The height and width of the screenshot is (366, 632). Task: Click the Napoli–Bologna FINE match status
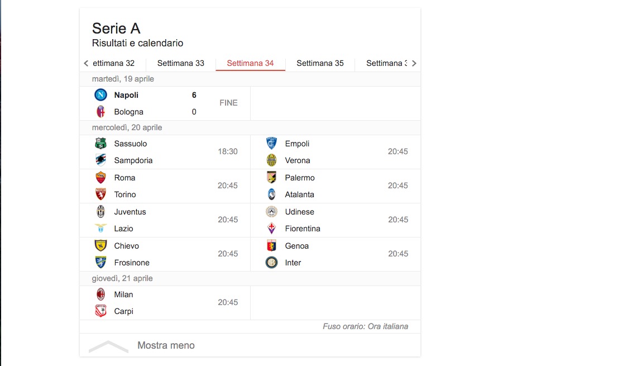[228, 103]
